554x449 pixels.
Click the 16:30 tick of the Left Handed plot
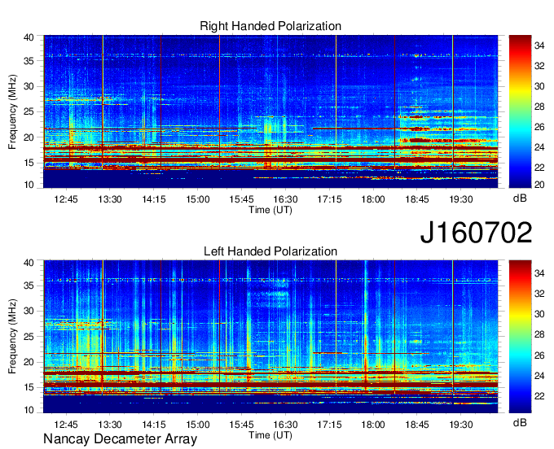tap(285, 425)
